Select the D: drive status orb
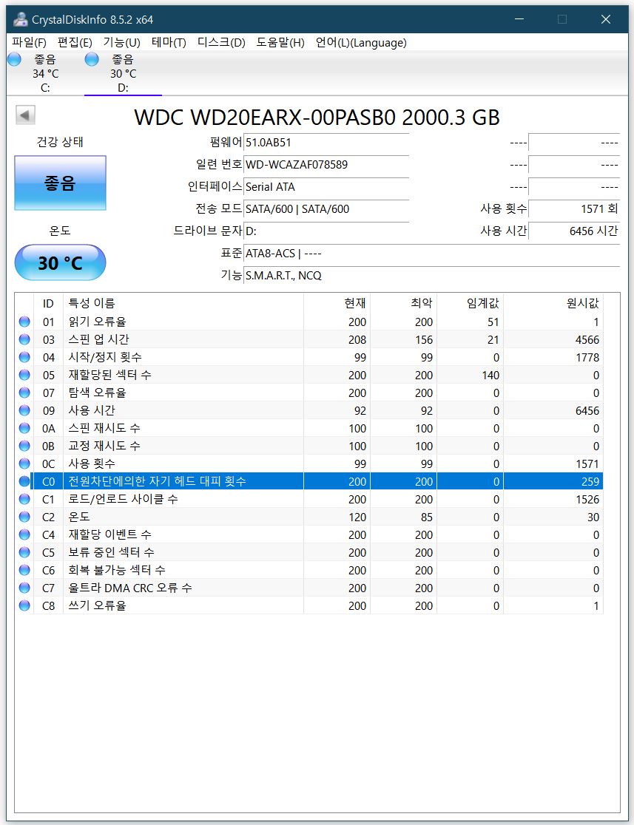The width and height of the screenshot is (634, 825). [92, 59]
